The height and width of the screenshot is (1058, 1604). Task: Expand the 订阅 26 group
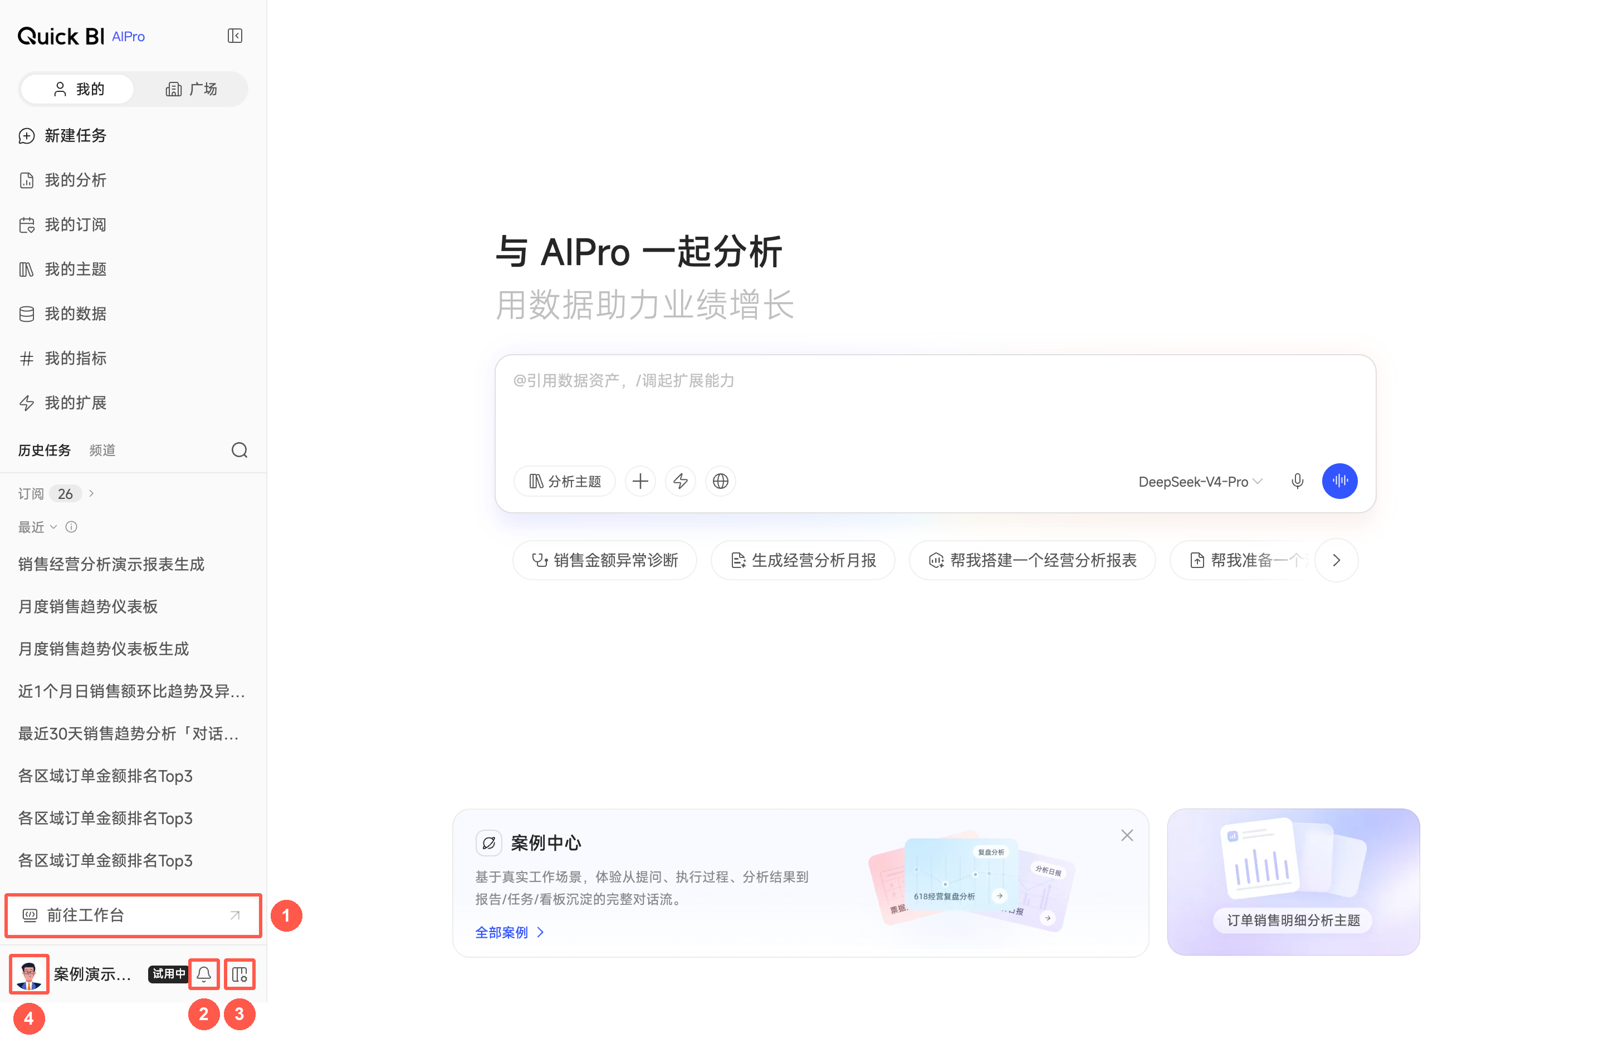point(57,494)
